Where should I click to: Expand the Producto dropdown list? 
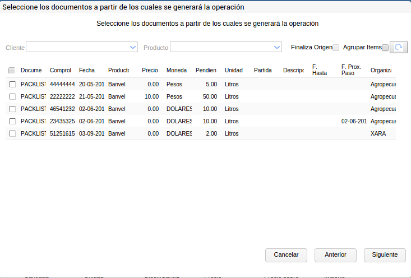tap(277, 48)
